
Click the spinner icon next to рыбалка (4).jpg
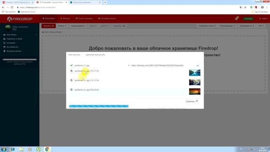click(x=71, y=90)
